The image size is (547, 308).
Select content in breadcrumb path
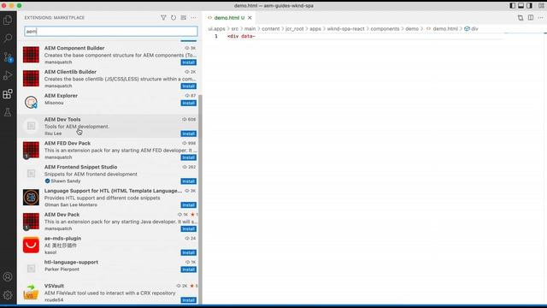(x=270, y=29)
